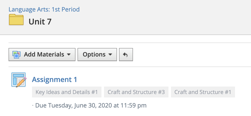Expand the Options dropdown arrow
This screenshot has width=251, height=116.
pos(110,54)
